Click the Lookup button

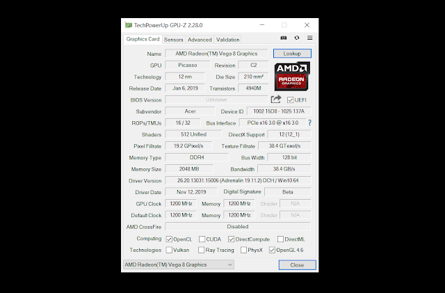click(x=292, y=54)
